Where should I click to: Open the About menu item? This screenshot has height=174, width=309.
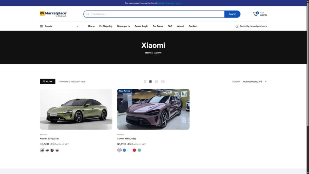tap(180, 26)
